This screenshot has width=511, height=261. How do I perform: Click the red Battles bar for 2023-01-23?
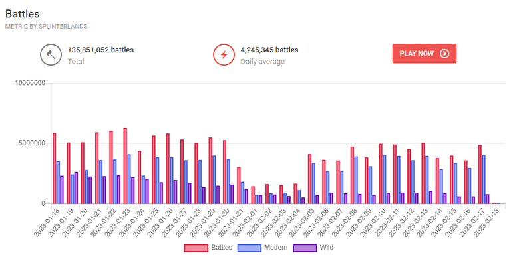click(125, 165)
